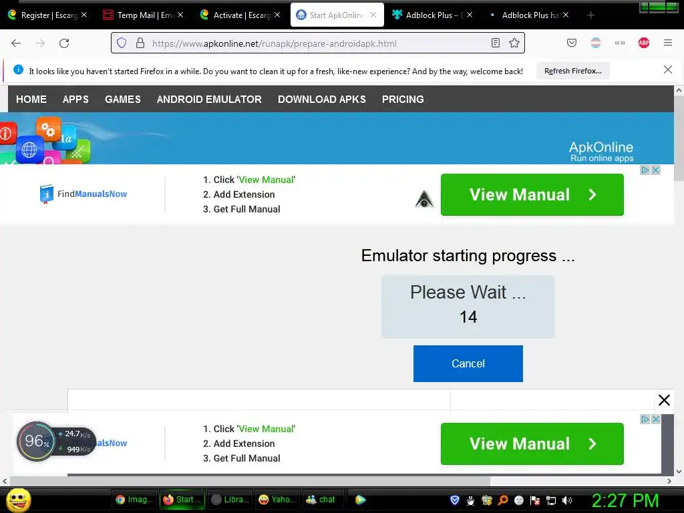The height and width of the screenshot is (513, 684).
Task: Open AdChoices info on the top ad
Action: click(x=645, y=170)
